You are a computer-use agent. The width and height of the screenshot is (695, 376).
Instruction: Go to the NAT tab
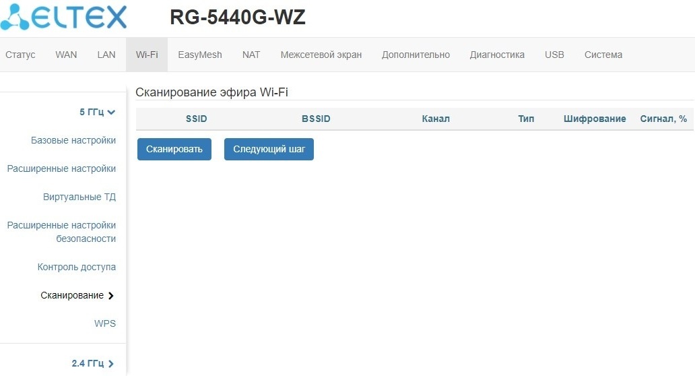pyautogui.click(x=251, y=55)
